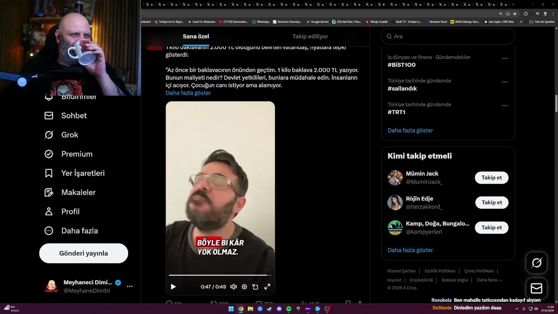
Task: Open Steam from the taskbar
Action: coord(269,309)
